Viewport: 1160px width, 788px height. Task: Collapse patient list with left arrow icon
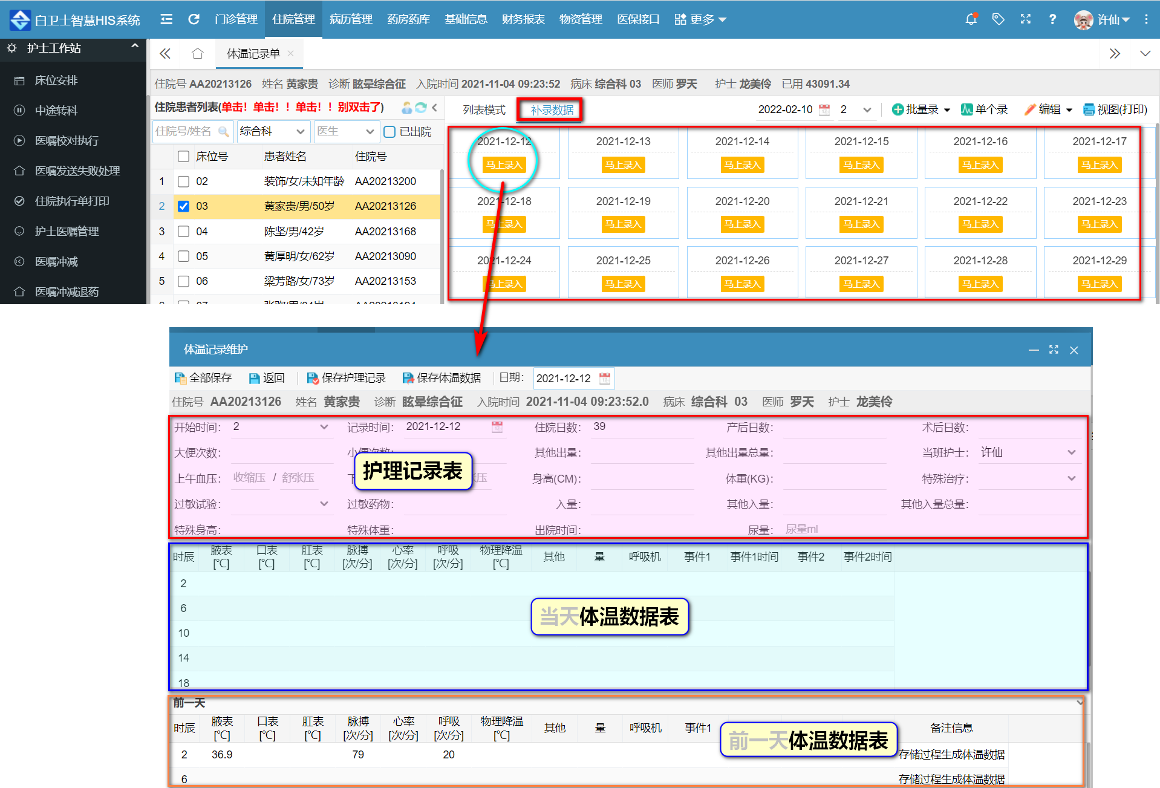pos(434,108)
